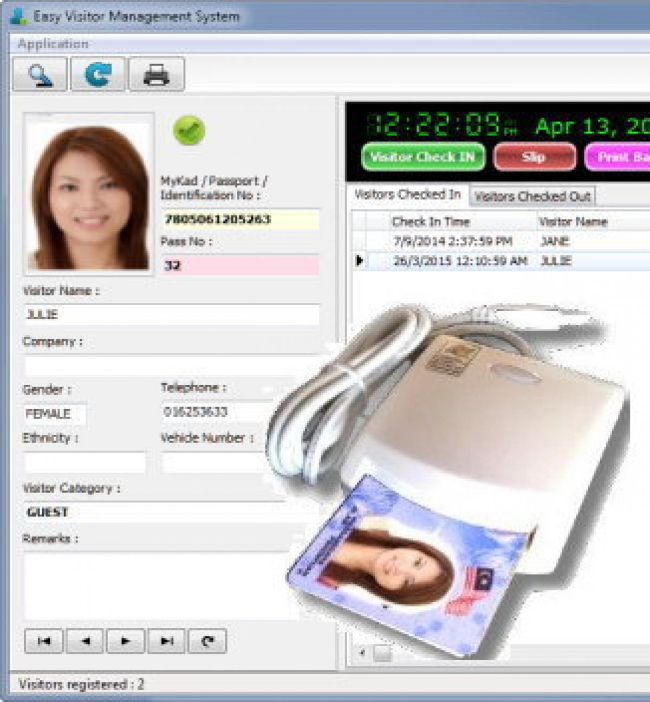Click the blue refresh arrow toolbar icon
Viewport: 650px width, 702px height.
pyautogui.click(x=98, y=74)
